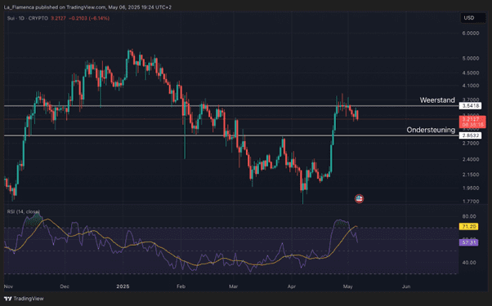Click the Weerstand price label 3.5418
Viewport: 492px width, 306px height.
coord(470,106)
